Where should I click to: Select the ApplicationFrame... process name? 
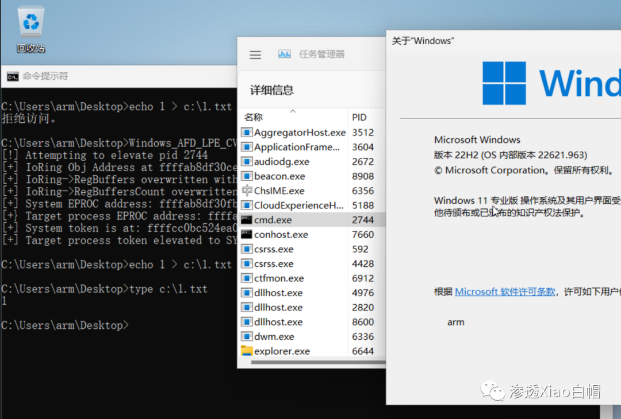[x=297, y=147]
